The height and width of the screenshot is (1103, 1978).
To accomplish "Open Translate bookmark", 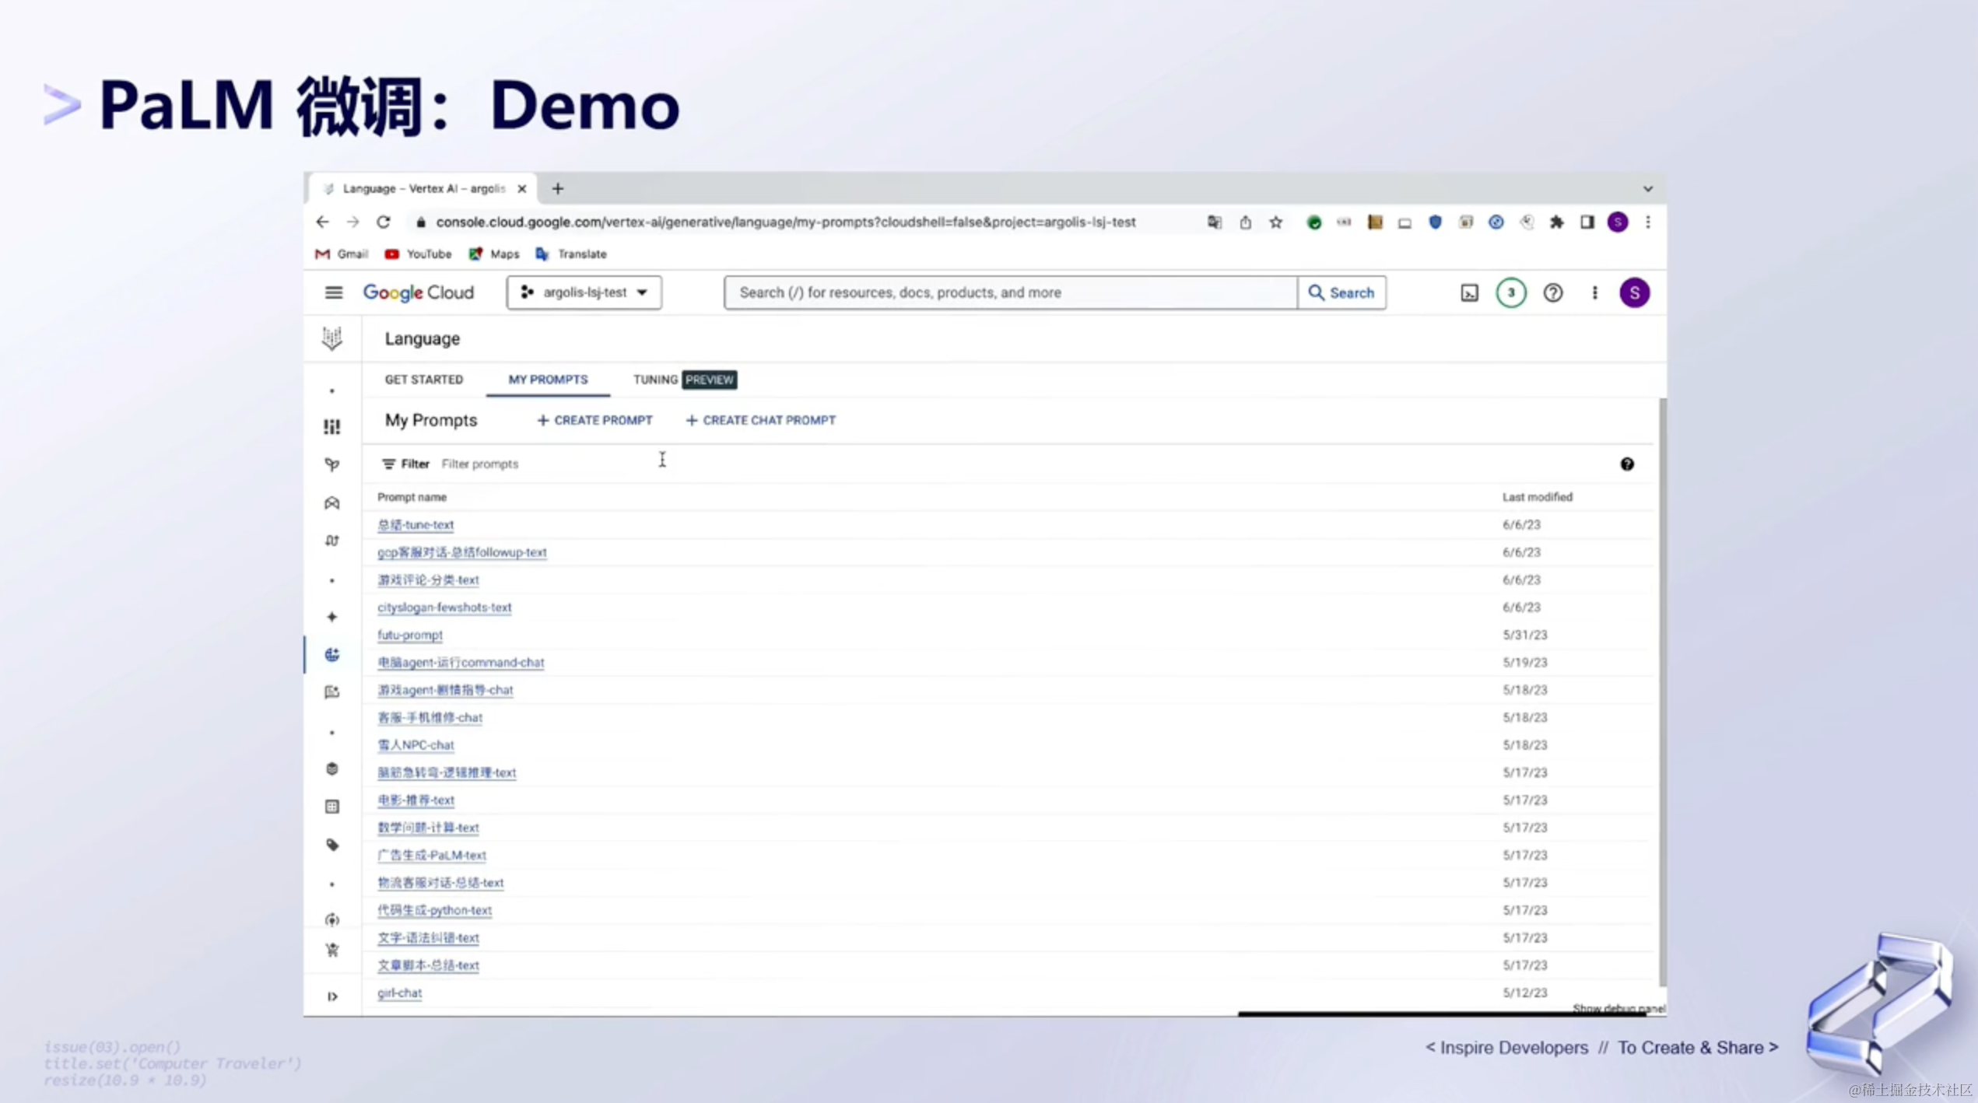I will 570,254.
